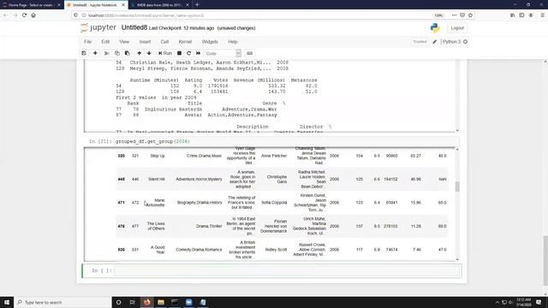Viewport: 548px width, 308px height.
Task: Click the code cell grouped_df.get_group(2006)
Action: pyautogui.click(x=287, y=141)
